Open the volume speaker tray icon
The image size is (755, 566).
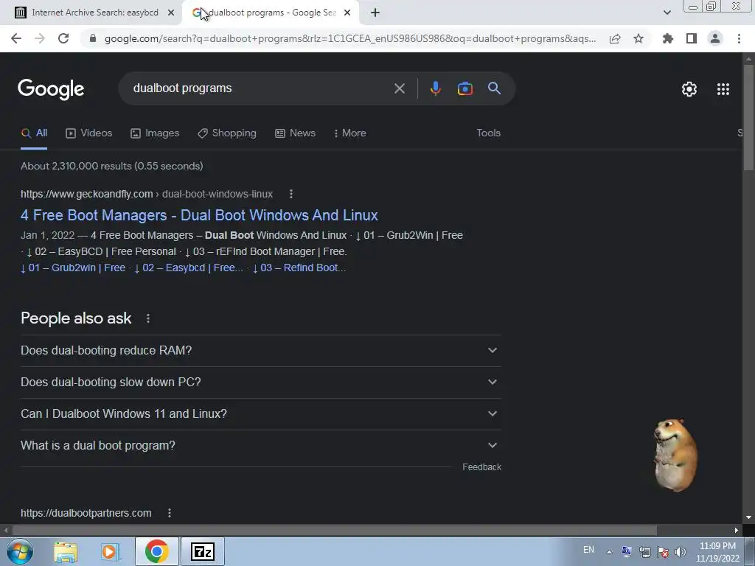(x=681, y=552)
